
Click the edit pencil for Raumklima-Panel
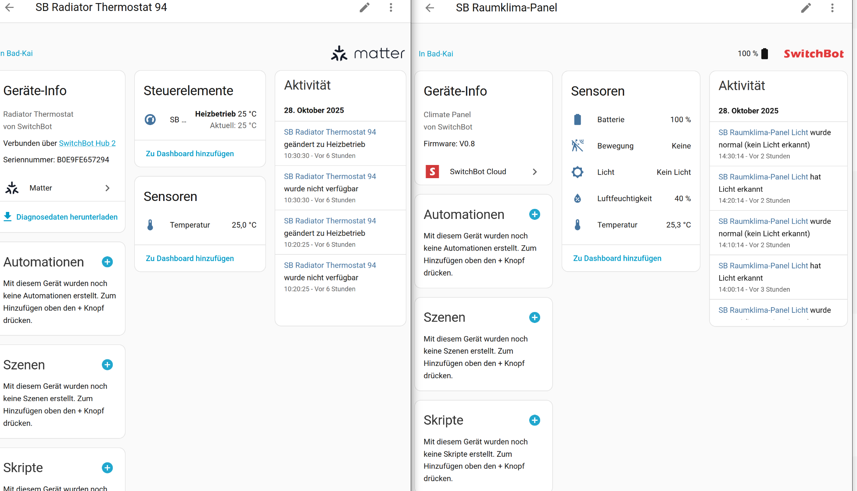[x=806, y=8]
